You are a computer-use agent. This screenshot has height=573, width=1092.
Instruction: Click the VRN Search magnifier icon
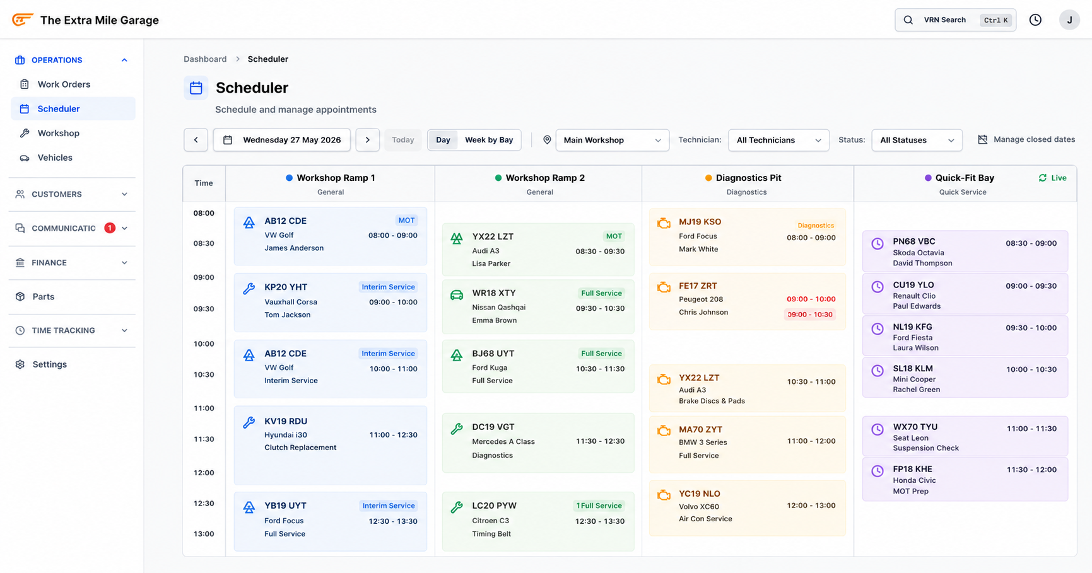pos(908,20)
